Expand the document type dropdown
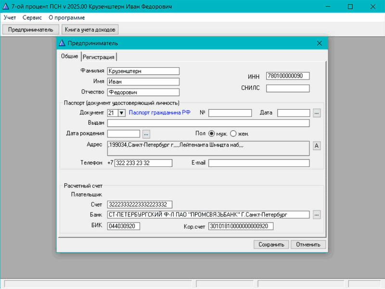 [121, 113]
